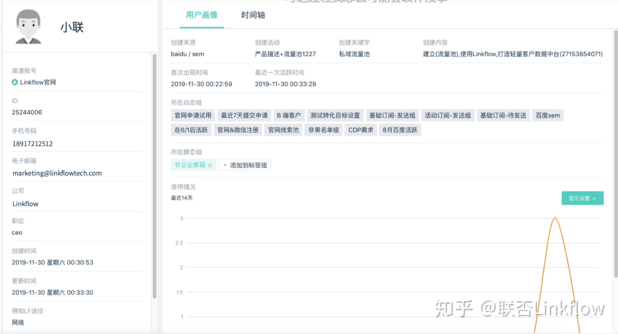Open the 基础订阅-发送组 tag
The height and width of the screenshot is (334, 618).
[392, 115]
